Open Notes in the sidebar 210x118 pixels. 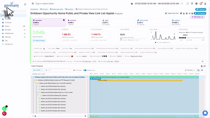click(x=7, y=26)
